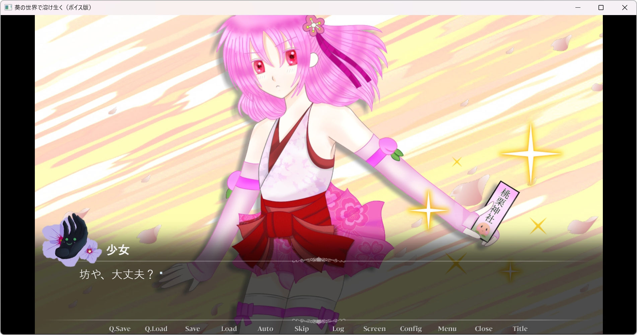Open the Load screen

[229, 329]
